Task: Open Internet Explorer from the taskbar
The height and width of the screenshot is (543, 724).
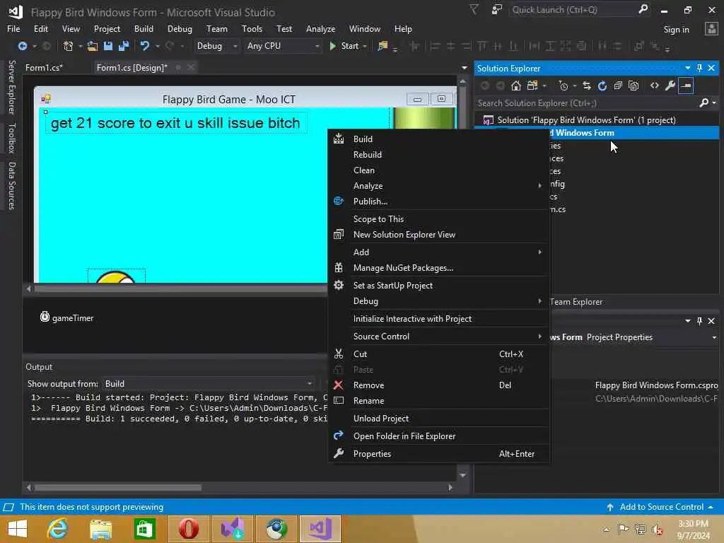Action: pyautogui.click(x=58, y=529)
